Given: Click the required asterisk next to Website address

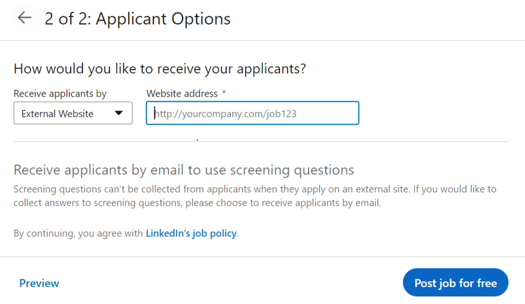Looking at the screenshot, I should (x=224, y=93).
